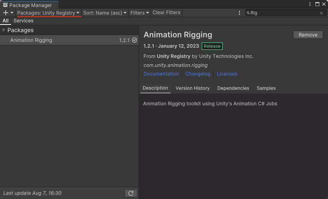Click com.unity.animation.rigging package name text
Image resolution: width=328 pixels, height=199 pixels.
tap(175, 65)
